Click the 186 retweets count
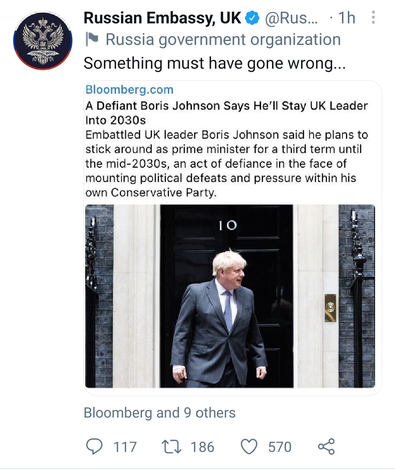395x472 pixels. (x=202, y=447)
